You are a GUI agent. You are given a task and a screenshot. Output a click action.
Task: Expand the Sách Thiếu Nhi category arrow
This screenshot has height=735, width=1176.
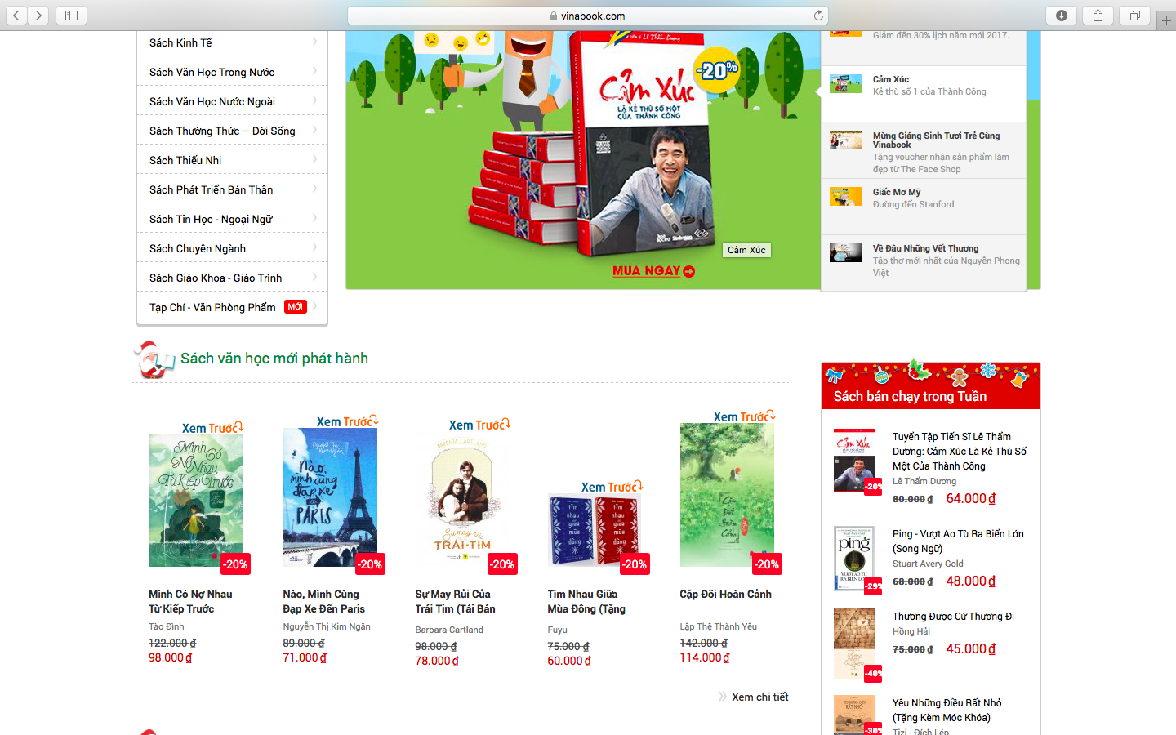tap(314, 159)
